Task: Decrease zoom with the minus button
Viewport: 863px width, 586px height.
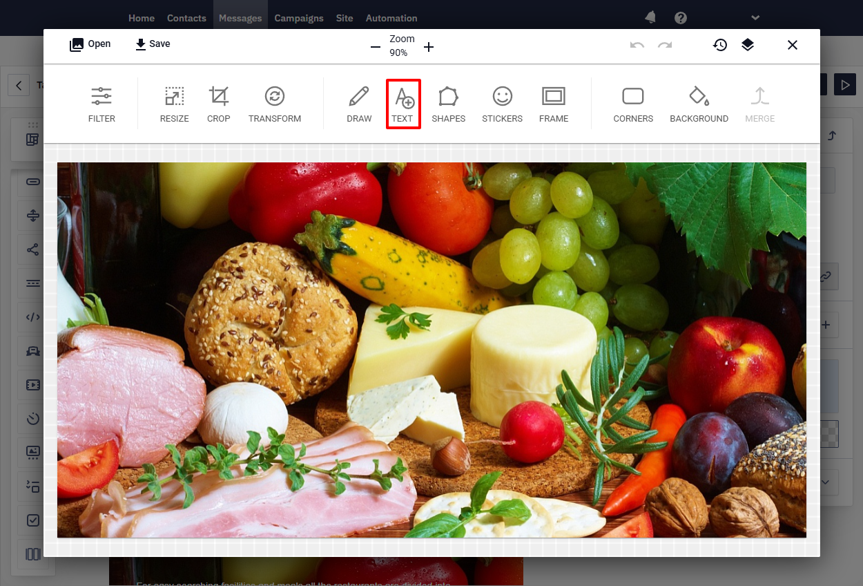Action: pos(376,47)
